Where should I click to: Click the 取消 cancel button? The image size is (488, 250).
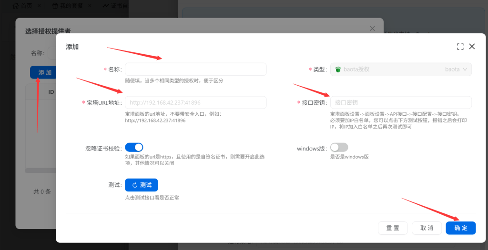click(x=427, y=228)
